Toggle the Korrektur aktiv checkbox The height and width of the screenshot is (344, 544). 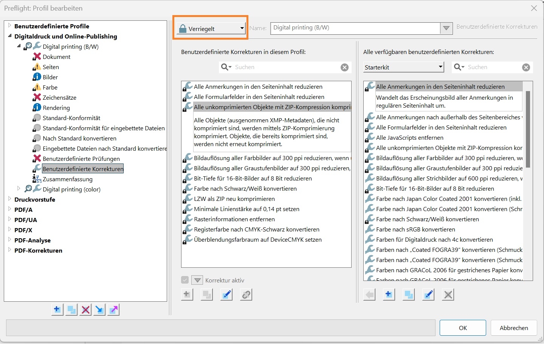tap(185, 280)
